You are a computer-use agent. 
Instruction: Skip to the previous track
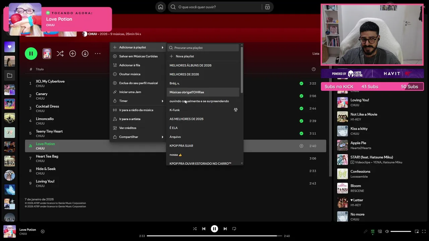[x=204, y=229]
